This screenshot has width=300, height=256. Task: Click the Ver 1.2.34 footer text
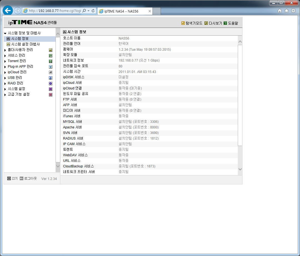49,179
